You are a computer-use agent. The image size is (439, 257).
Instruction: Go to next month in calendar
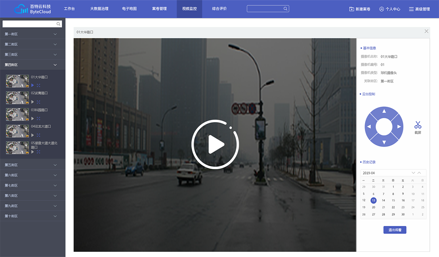pos(413,173)
